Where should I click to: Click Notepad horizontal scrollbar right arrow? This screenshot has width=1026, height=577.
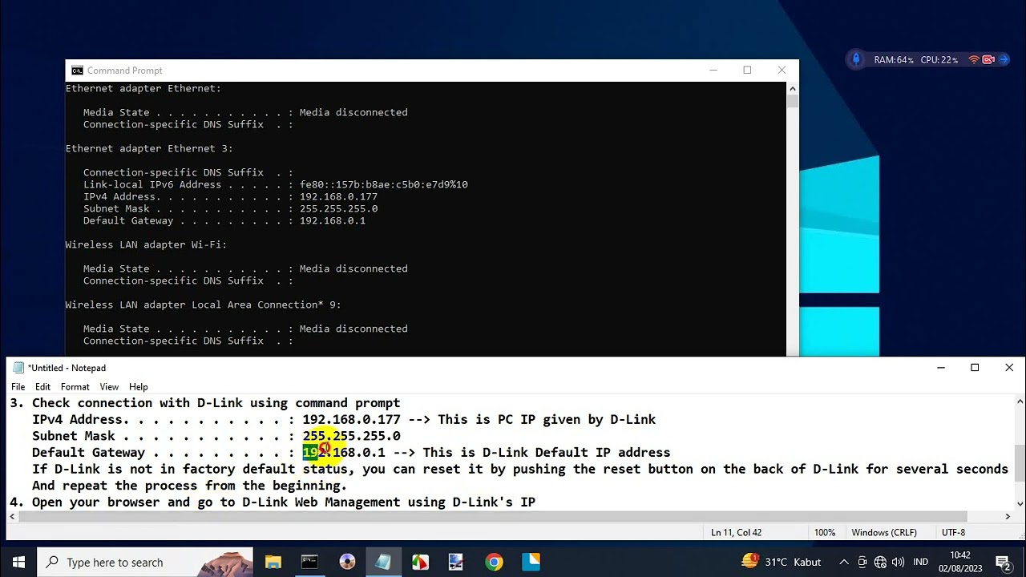[1008, 517]
